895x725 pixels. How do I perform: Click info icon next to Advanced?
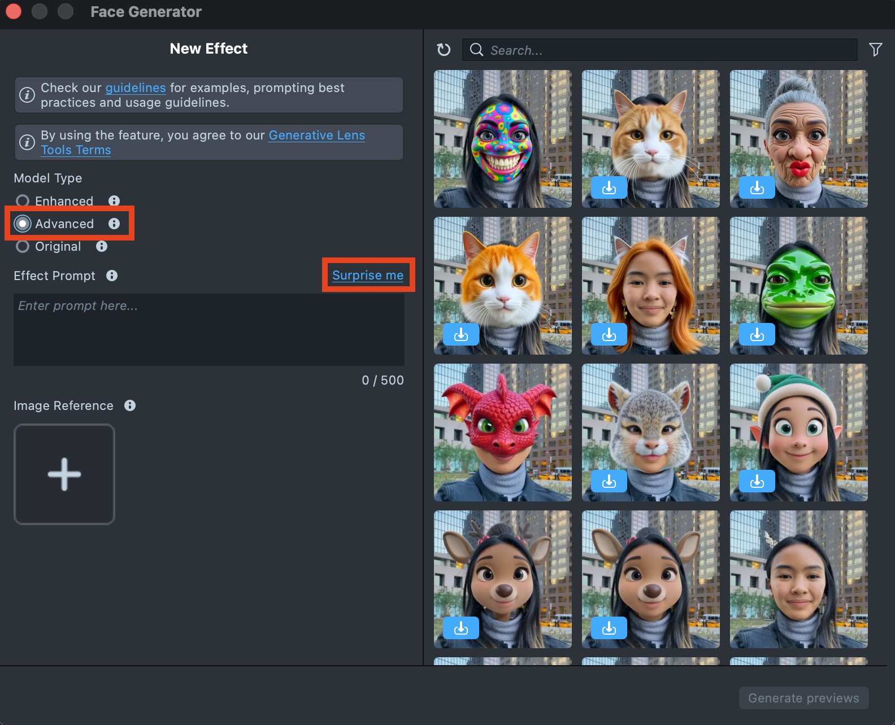(114, 224)
